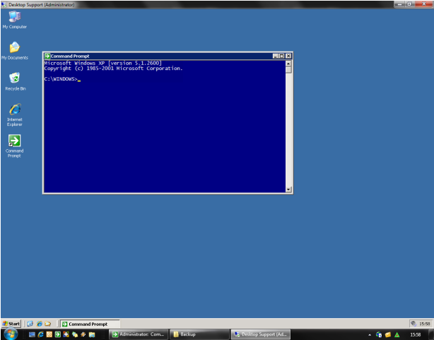Click the Copyright Microsoft Corporation text line
This screenshot has width=434, height=340.
tap(113, 69)
